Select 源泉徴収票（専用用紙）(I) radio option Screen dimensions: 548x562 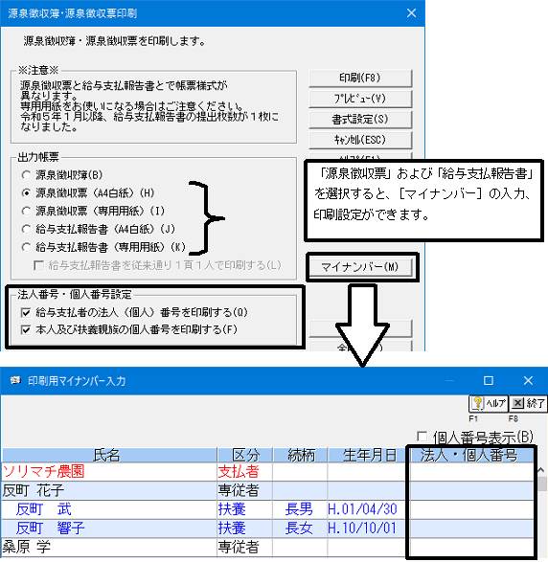26,211
